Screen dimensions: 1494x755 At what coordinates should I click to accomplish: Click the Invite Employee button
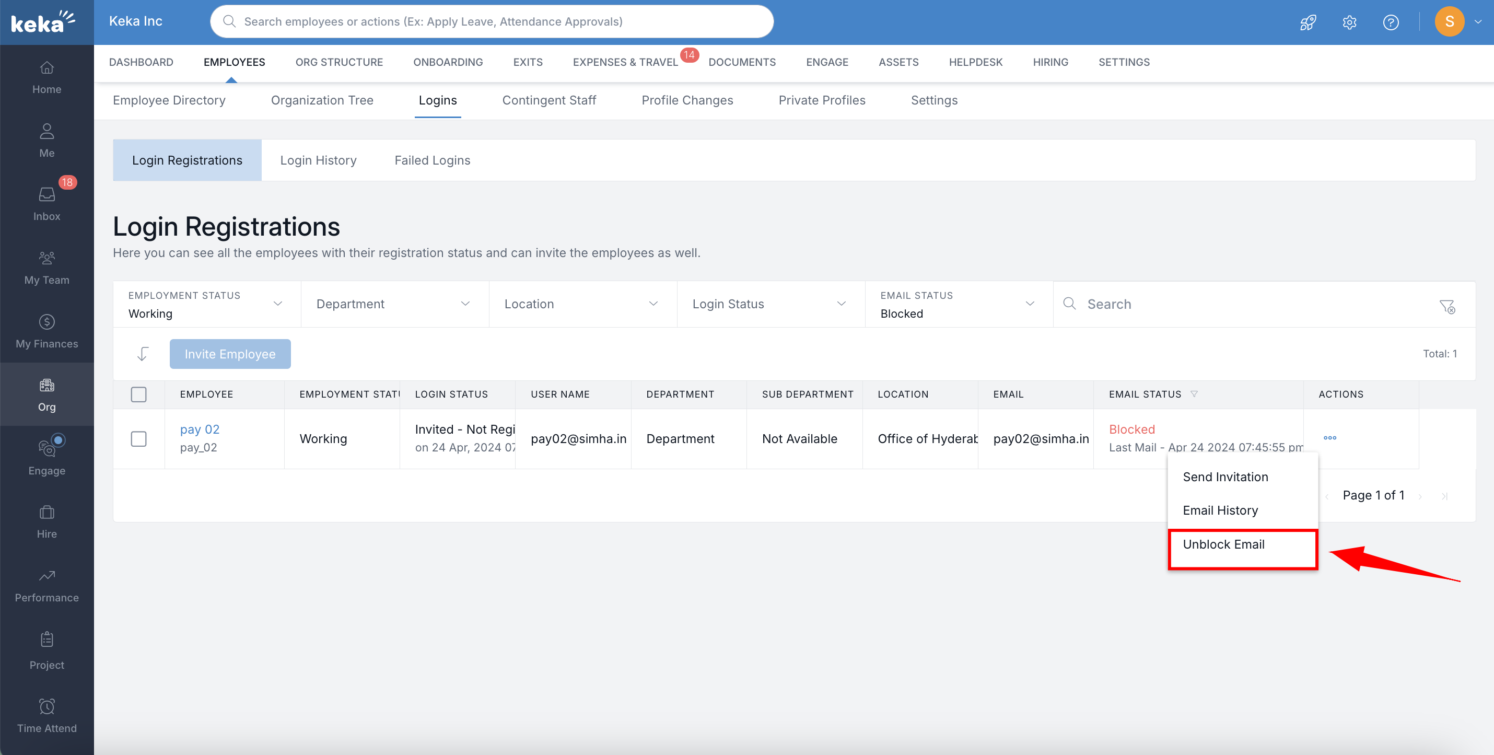(x=230, y=354)
